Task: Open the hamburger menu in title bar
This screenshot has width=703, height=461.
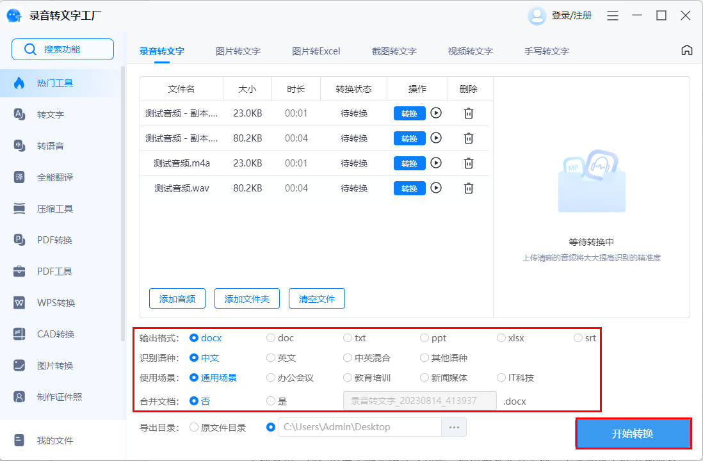Action: [612, 15]
